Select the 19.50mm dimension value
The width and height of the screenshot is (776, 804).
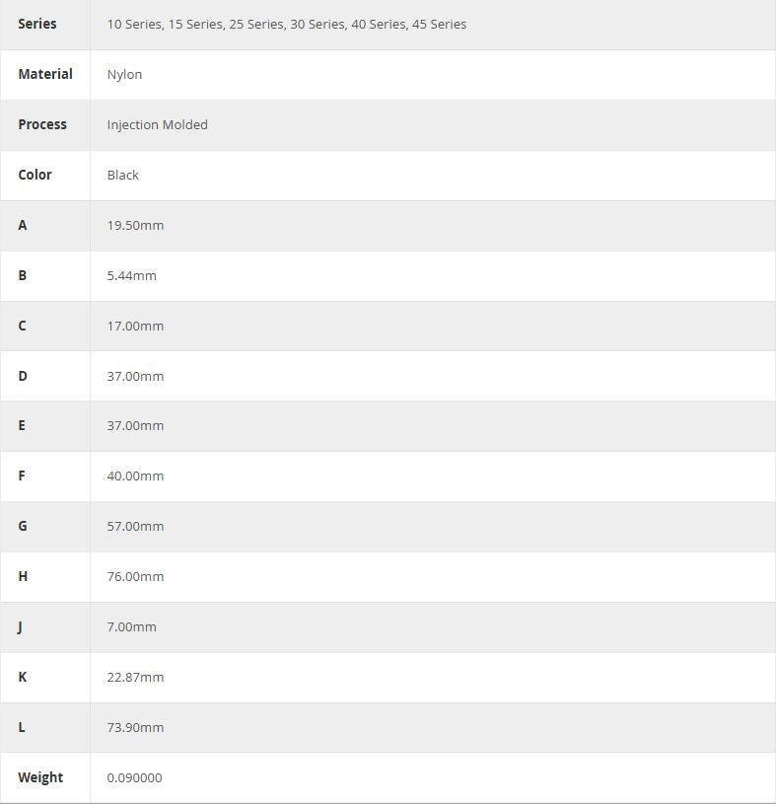tap(135, 225)
